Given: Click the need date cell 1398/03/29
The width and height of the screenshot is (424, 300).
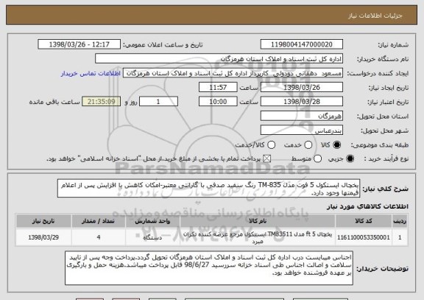Looking at the screenshot, I should point(43,237).
